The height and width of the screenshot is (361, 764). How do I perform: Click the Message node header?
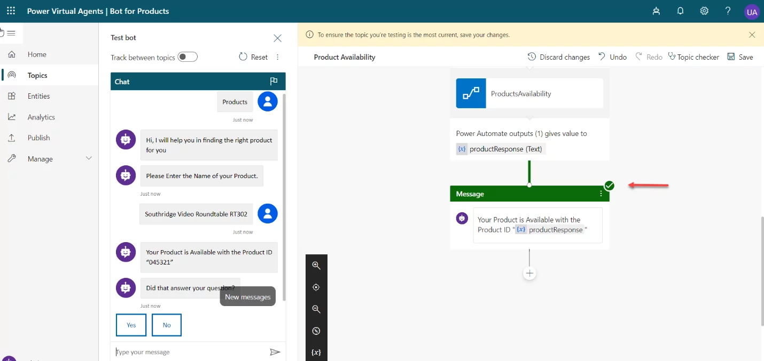529,194
